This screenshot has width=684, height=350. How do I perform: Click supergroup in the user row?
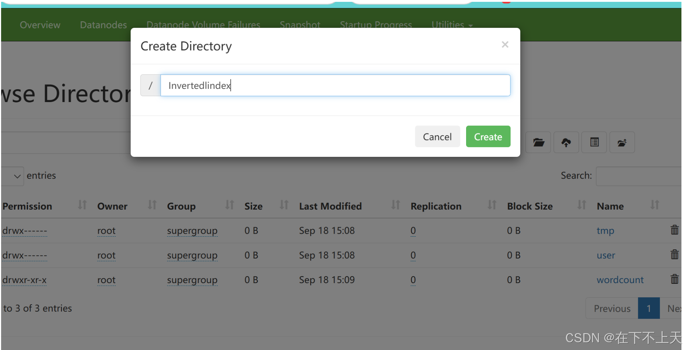click(x=192, y=256)
